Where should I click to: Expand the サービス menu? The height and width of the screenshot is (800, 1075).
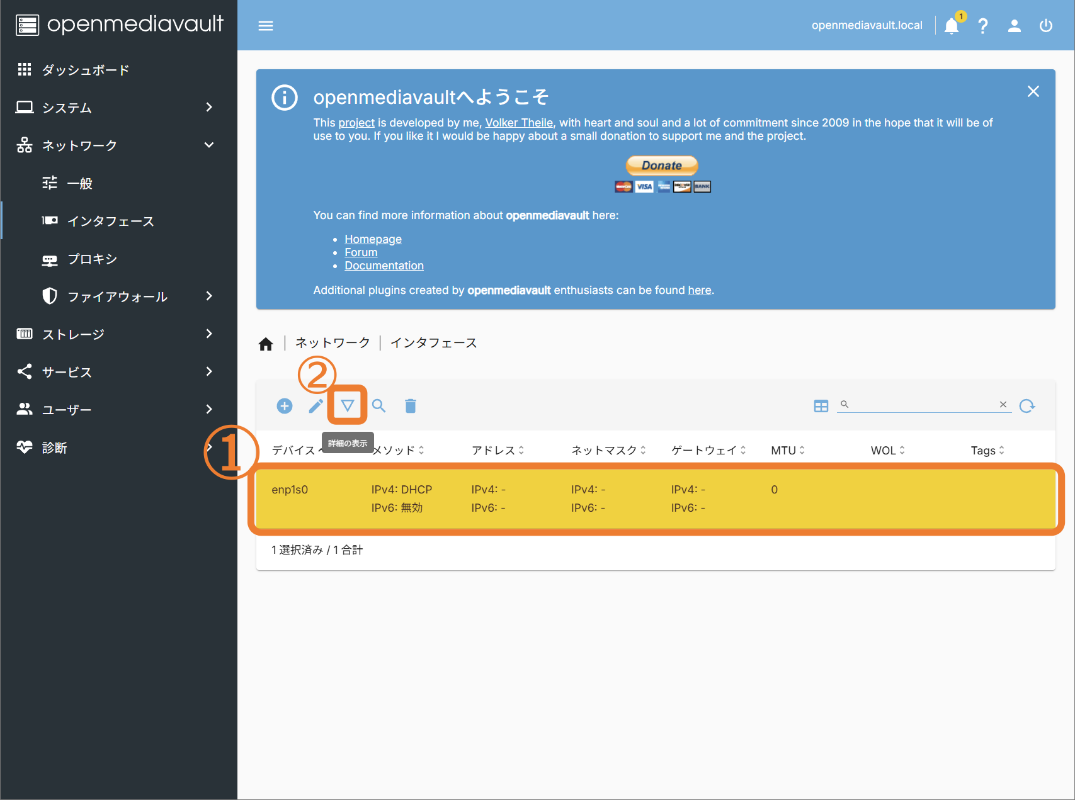tap(118, 372)
